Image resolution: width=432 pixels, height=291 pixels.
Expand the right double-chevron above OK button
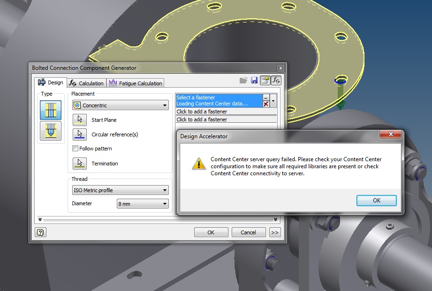[x=275, y=219]
